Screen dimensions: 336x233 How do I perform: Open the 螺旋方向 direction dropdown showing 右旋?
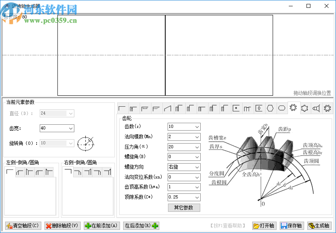tap(197, 167)
